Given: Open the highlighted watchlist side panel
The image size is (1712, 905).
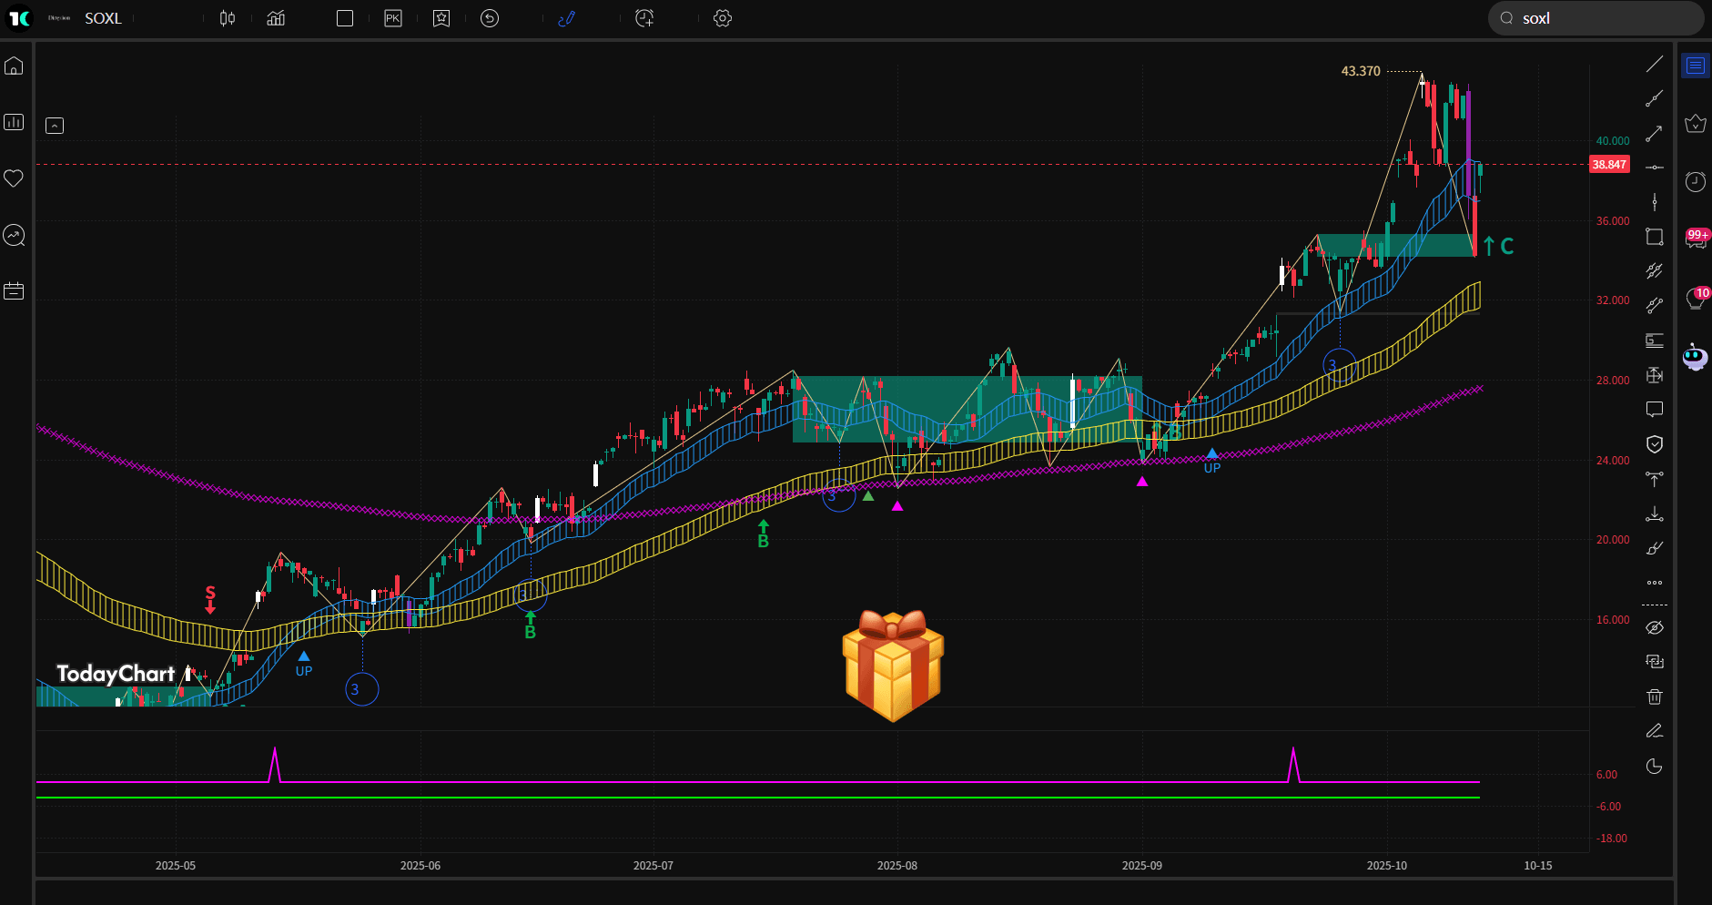Looking at the screenshot, I should click(x=1696, y=65).
